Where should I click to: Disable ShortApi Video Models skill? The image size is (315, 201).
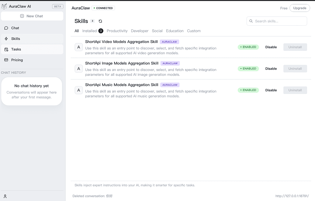coord(271,47)
